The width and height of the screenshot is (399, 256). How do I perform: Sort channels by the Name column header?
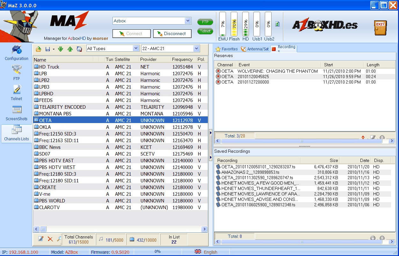point(63,60)
